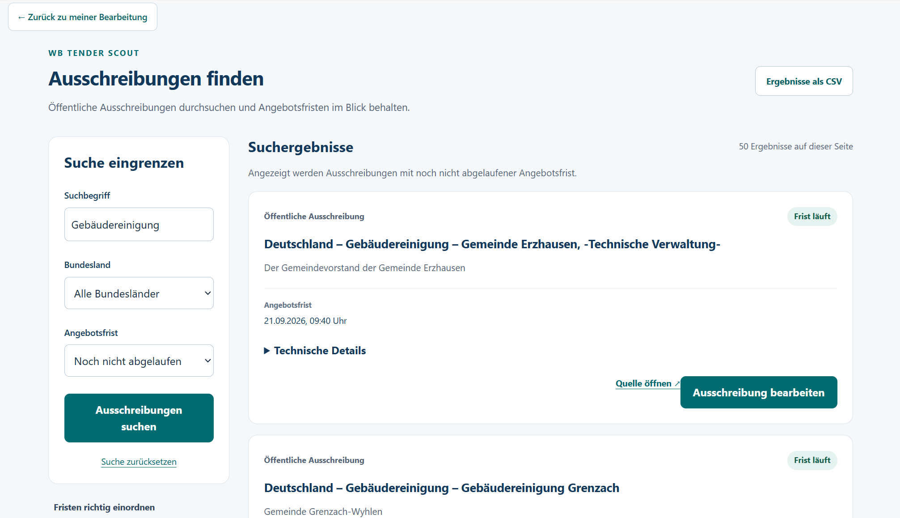Screen dimensions: 900x518
Task: Open 'Quelle öffnen' link on Erzhausen card
Action: click(x=647, y=383)
